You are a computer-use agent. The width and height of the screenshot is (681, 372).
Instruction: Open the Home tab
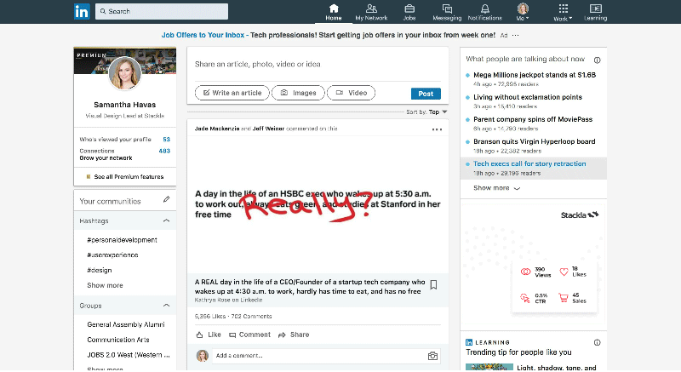334,12
